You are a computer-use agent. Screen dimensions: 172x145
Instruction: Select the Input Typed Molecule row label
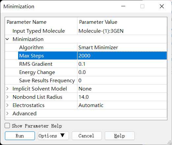pyautogui.click(x=39, y=31)
